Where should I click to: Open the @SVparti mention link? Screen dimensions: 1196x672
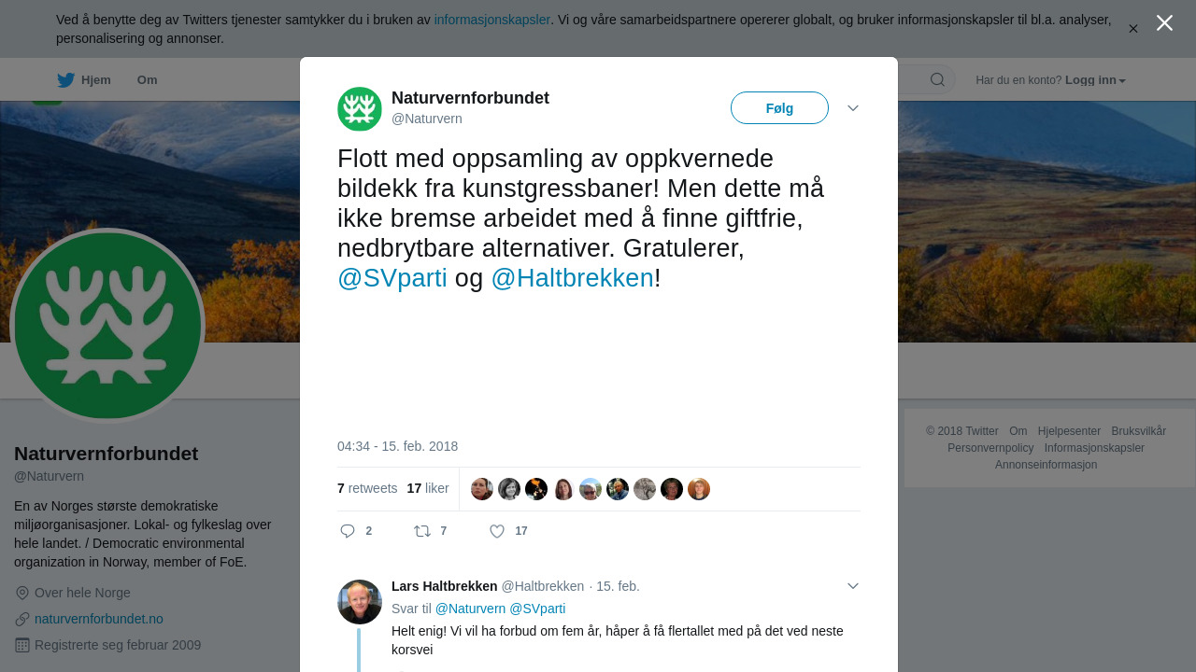click(392, 278)
